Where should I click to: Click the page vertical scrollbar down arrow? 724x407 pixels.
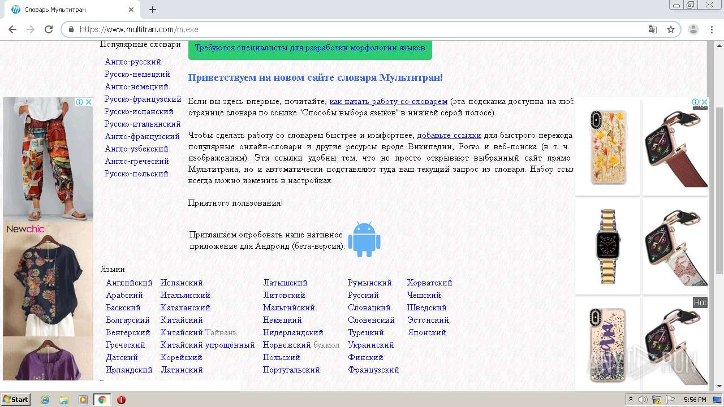(719, 386)
